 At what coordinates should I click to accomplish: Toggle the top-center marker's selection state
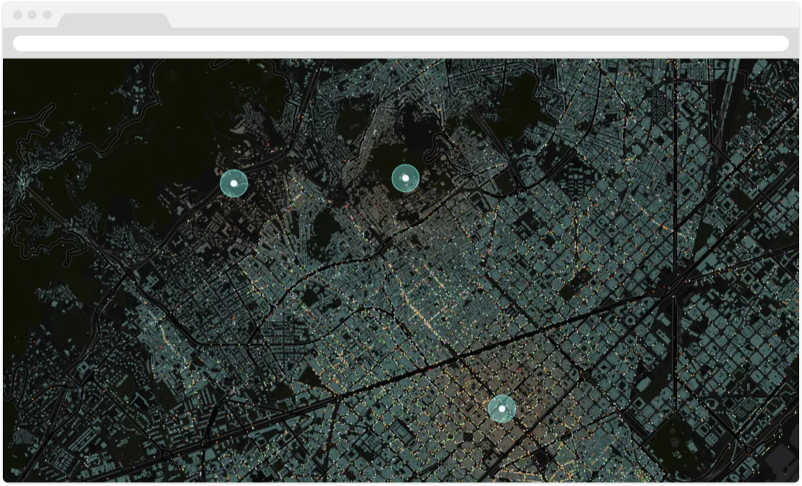tap(405, 178)
